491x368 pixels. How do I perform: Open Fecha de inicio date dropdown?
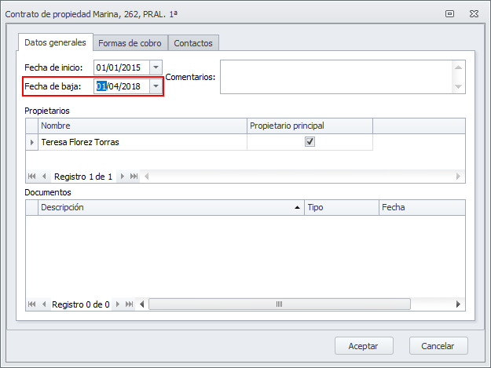(x=156, y=67)
